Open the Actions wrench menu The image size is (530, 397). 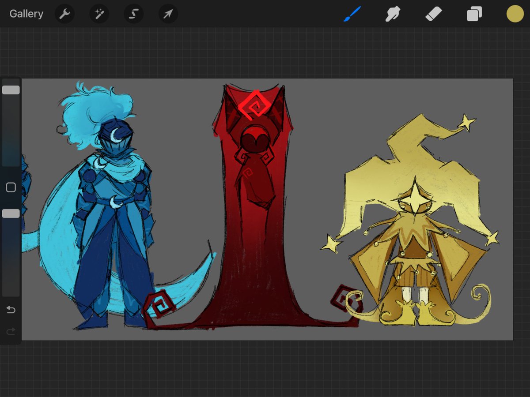point(64,14)
